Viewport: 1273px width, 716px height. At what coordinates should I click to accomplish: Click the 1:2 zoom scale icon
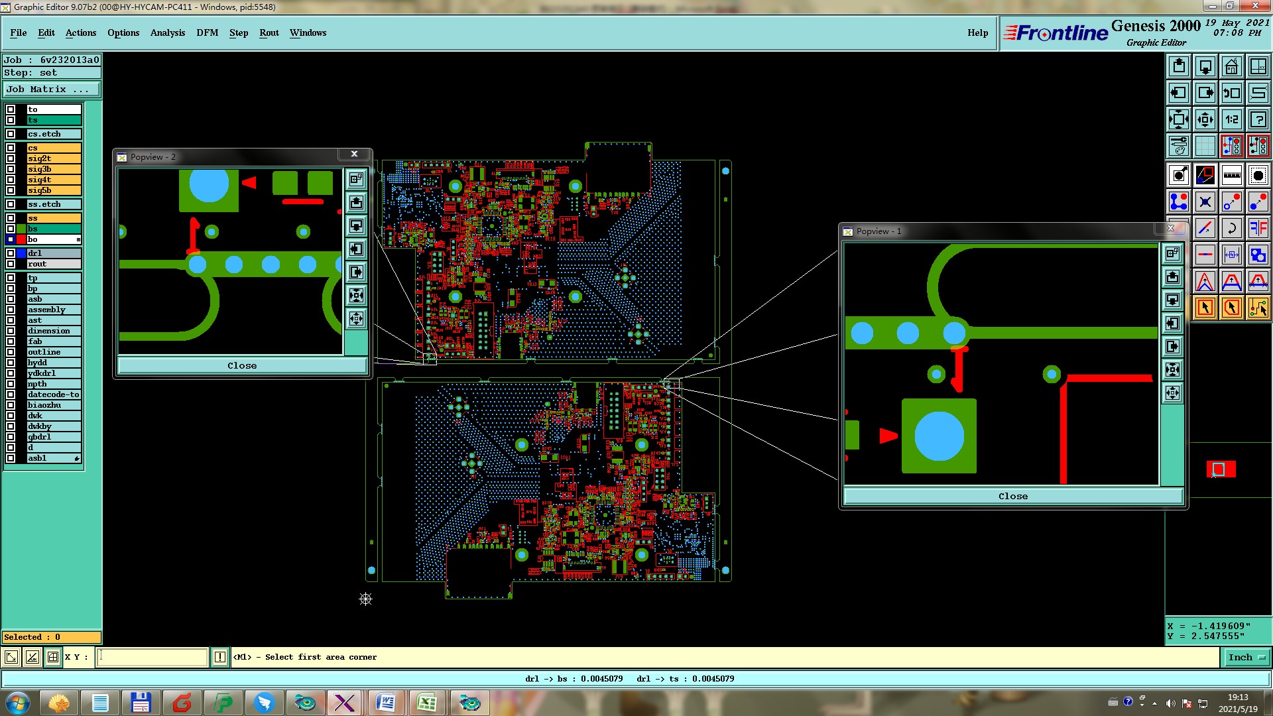click(1231, 119)
